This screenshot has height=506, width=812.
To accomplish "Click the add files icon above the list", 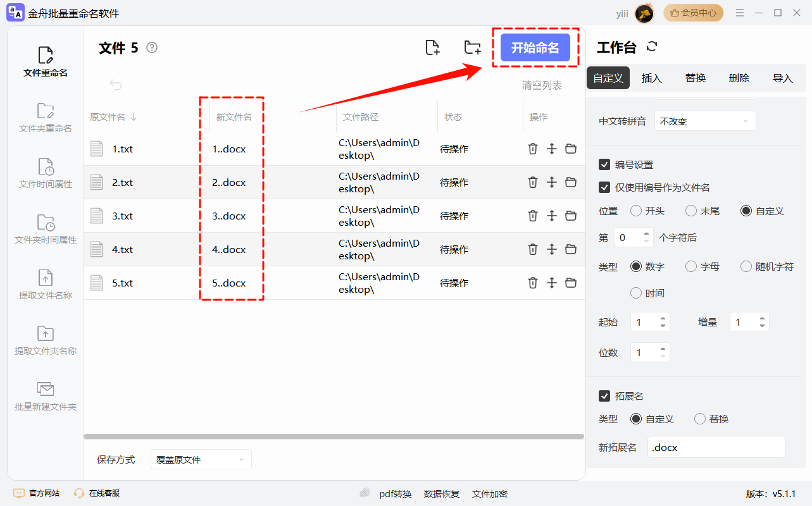I will tap(432, 47).
